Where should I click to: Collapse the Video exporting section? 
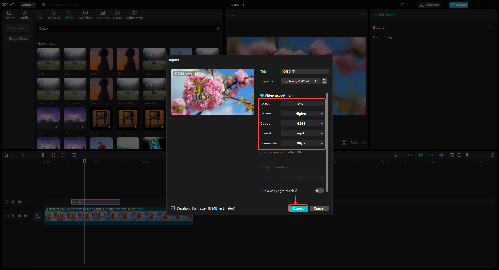pos(292,95)
